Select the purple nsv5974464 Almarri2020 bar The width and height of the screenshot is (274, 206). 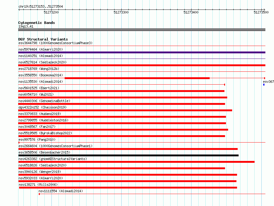pyautogui.click(x=142, y=52)
